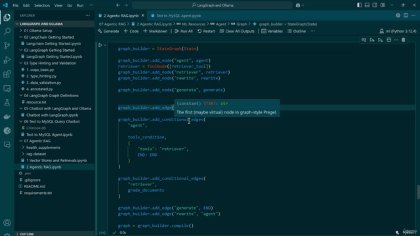The image size is (420, 236).
Task: Close the 2 Agentic RAG.ipynb tab
Action: (143, 16)
